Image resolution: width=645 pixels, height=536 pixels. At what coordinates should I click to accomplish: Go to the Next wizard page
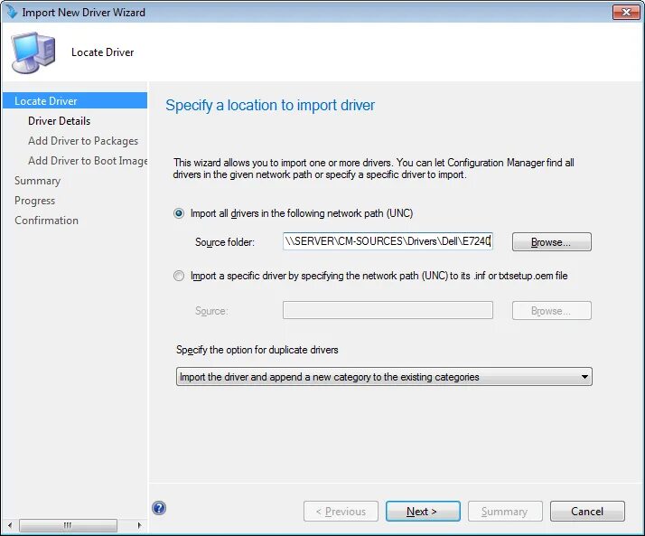coord(423,512)
